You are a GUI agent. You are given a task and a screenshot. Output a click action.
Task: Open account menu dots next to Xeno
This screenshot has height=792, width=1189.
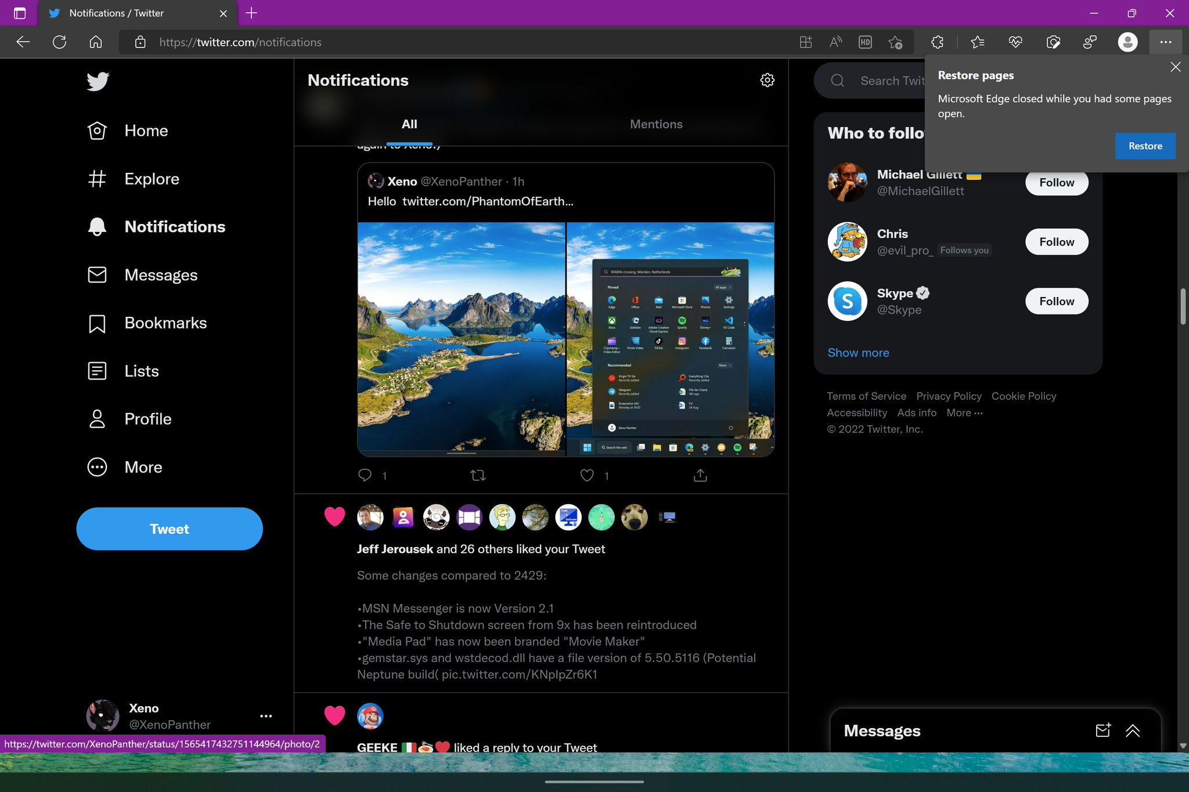266,716
